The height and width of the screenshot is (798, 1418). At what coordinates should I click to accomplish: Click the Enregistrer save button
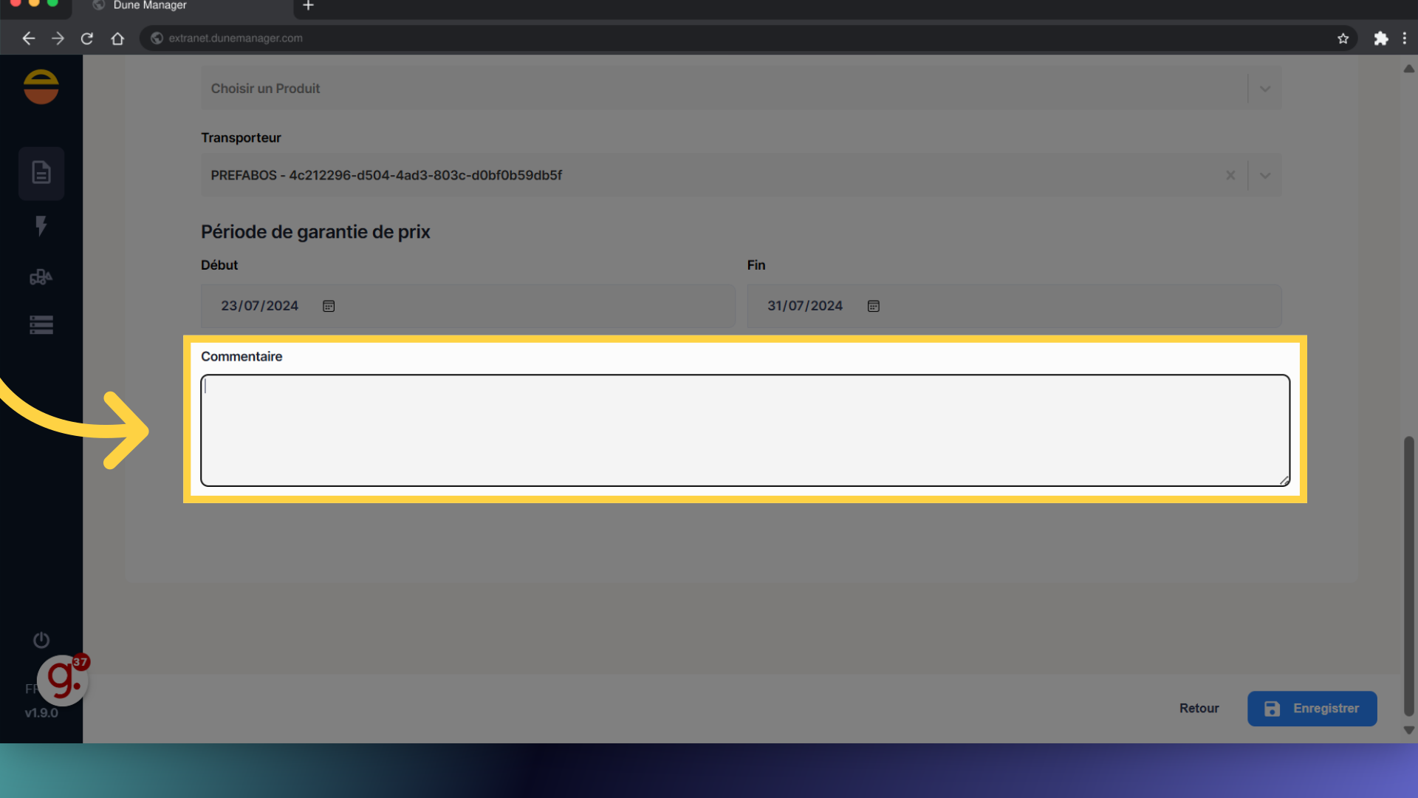[x=1312, y=709]
